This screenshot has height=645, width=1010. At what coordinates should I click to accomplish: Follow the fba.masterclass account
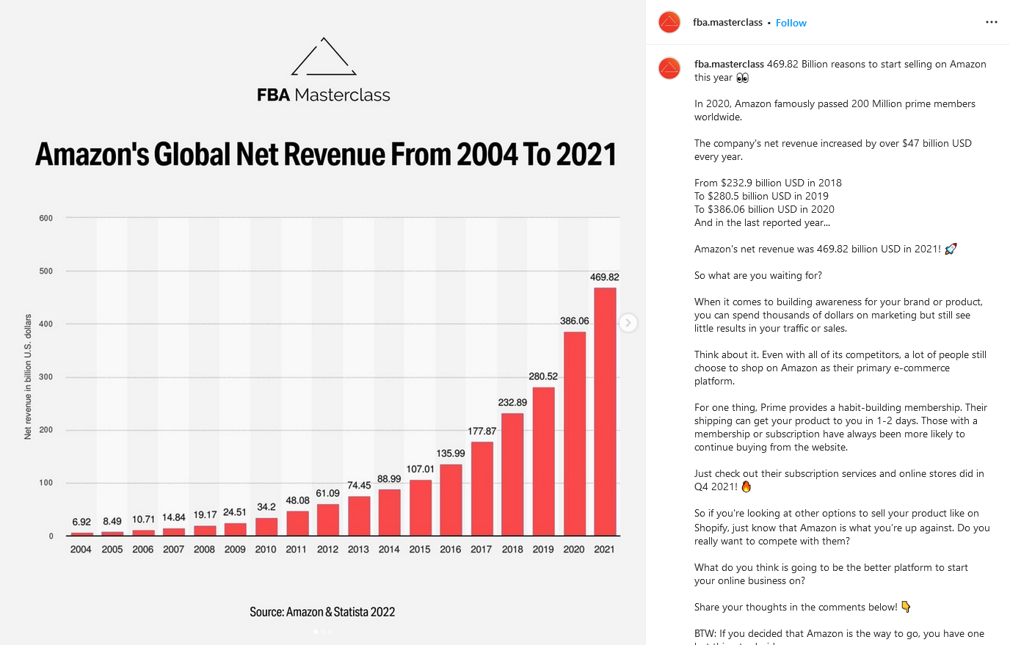tap(791, 23)
